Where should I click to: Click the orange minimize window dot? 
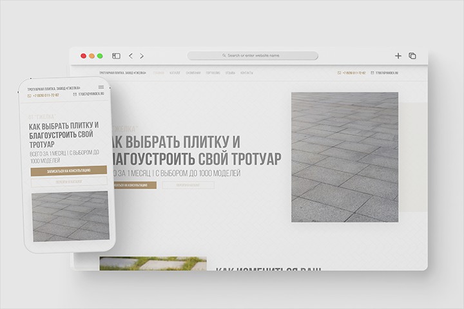coord(92,56)
